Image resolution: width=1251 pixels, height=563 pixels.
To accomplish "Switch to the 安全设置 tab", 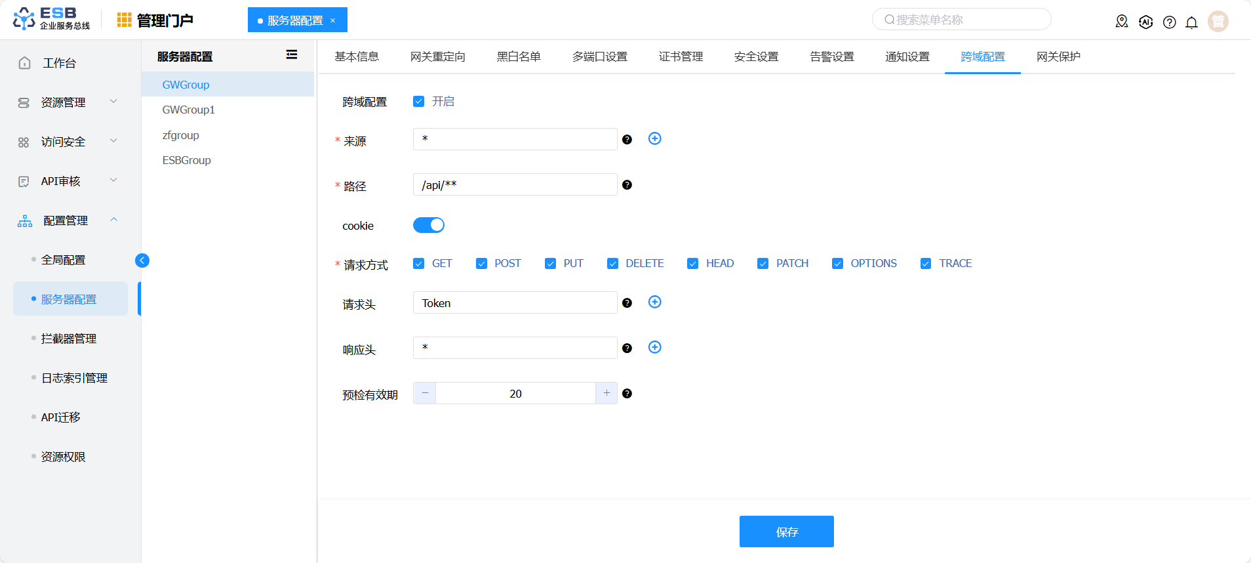I will pyautogui.click(x=756, y=57).
